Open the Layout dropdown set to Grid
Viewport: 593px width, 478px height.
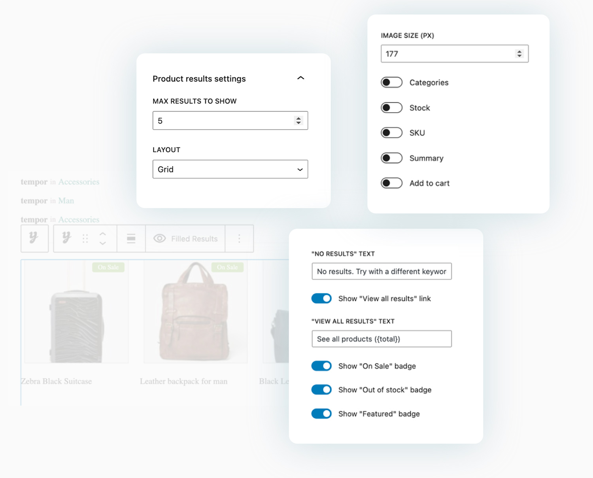230,169
